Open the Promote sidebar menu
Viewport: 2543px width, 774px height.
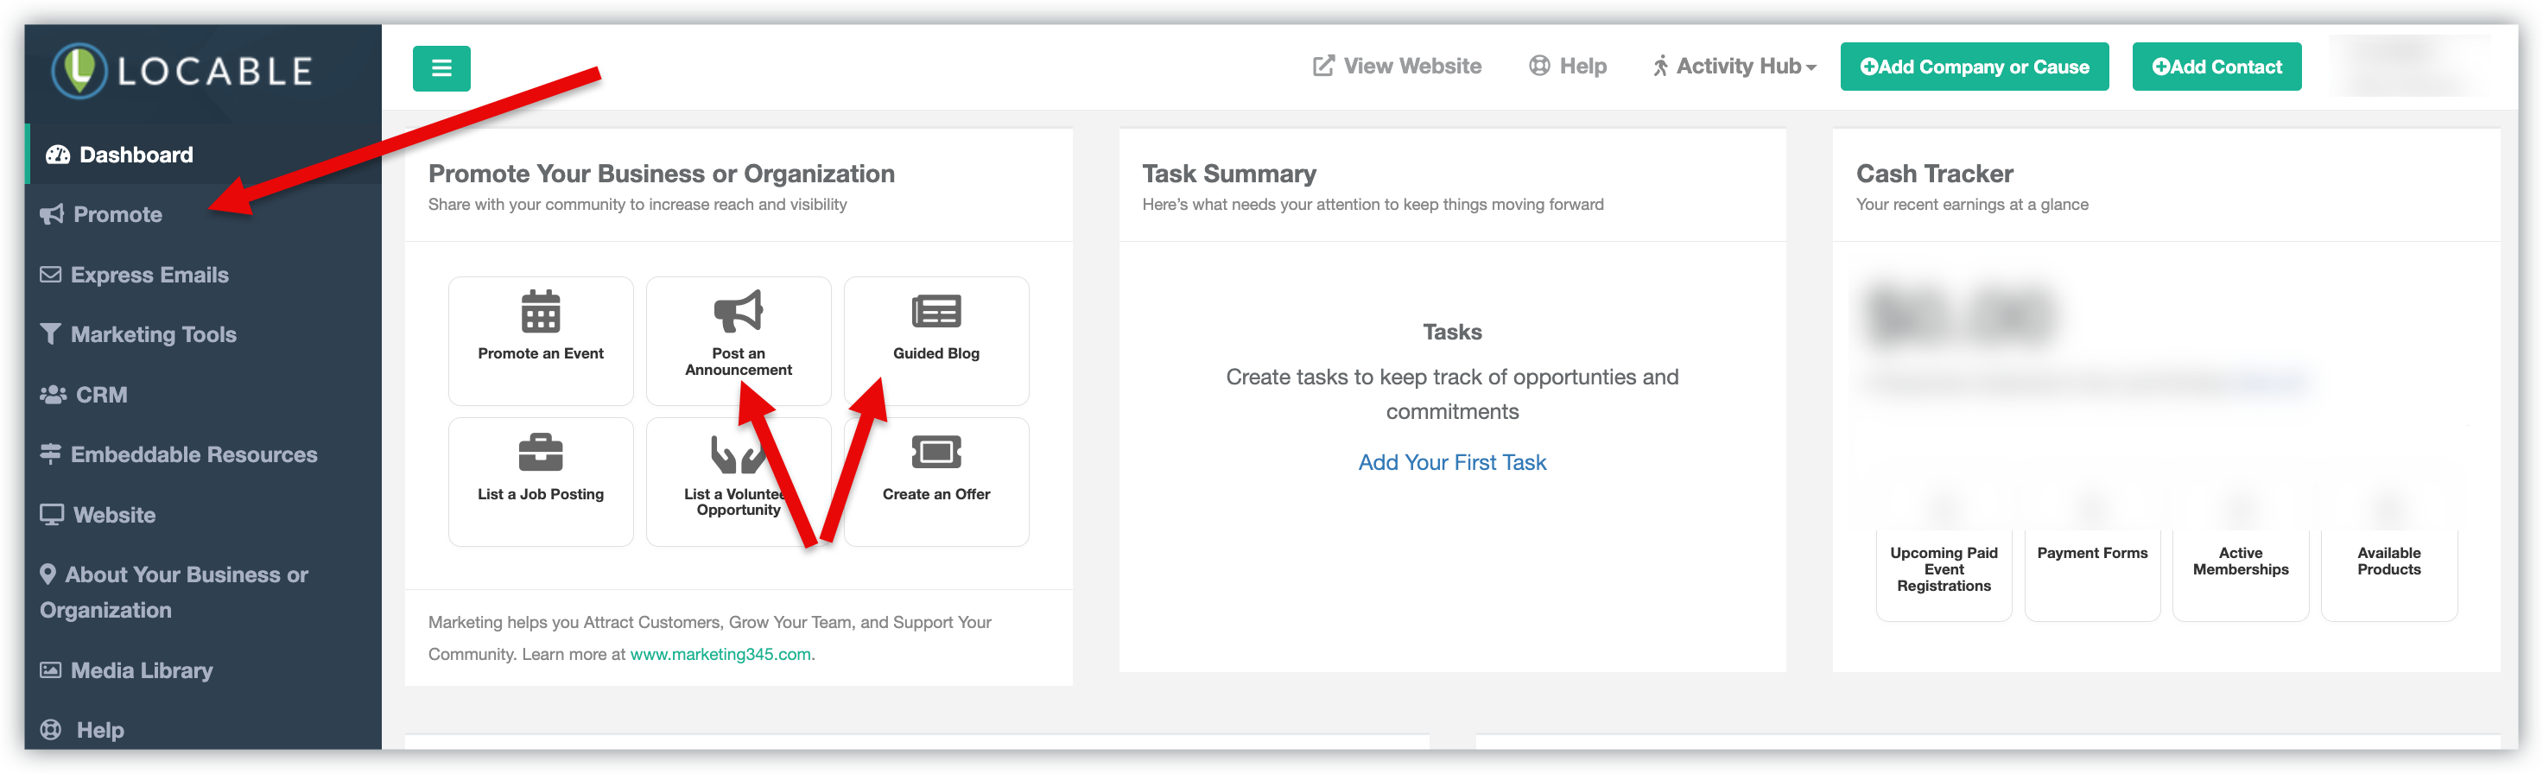click(x=117, y=214)
